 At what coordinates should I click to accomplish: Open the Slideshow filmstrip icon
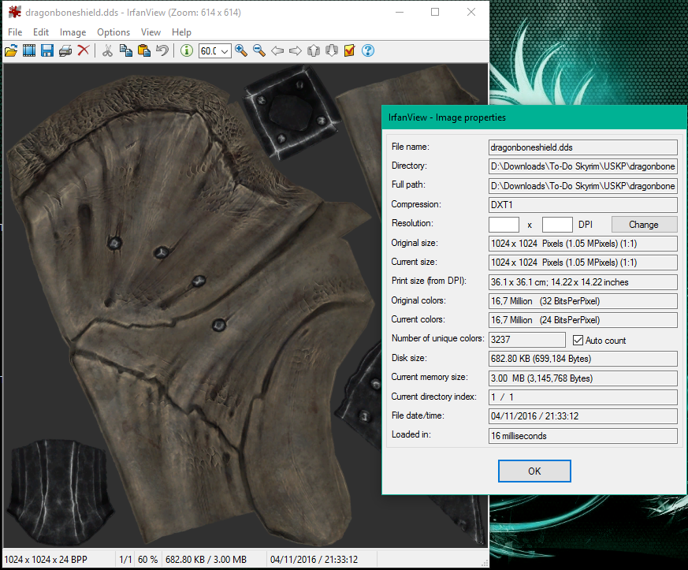(29, 51)
